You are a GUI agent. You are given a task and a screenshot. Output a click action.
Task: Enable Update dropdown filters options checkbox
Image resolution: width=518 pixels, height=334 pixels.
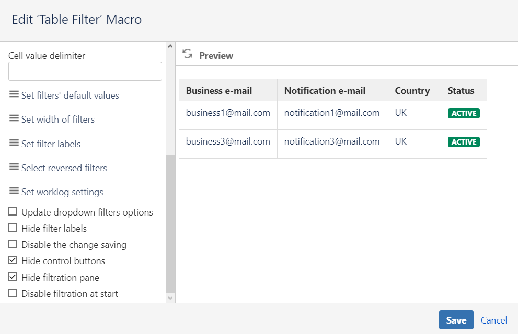13,212
